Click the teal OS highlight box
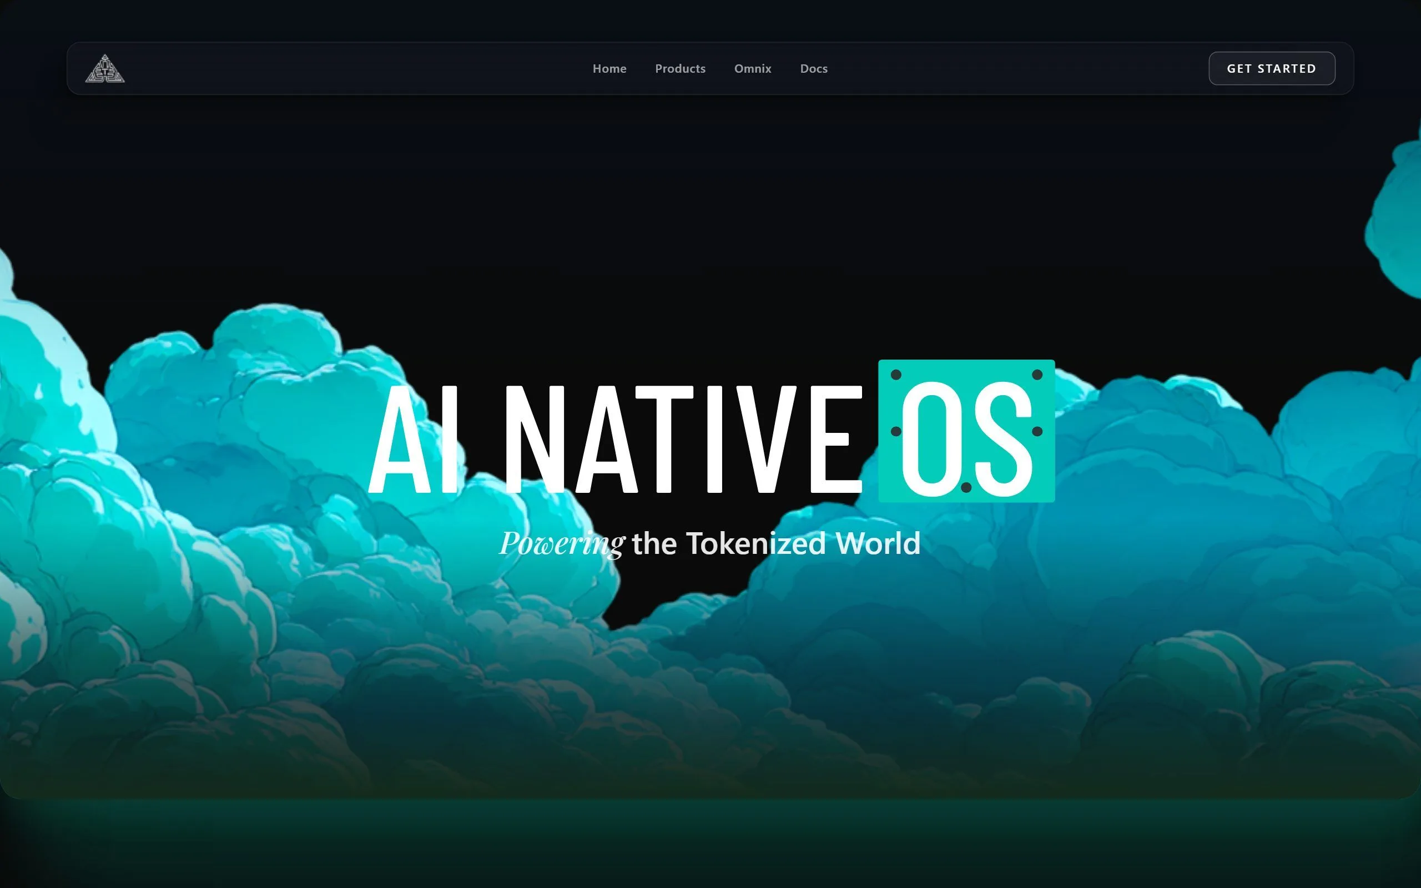 point(966,431)
